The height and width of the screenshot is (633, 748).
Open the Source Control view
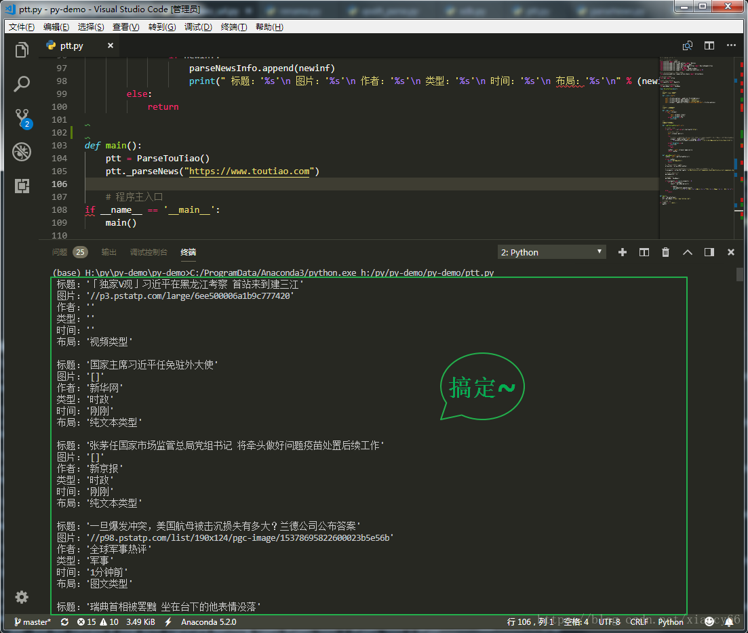tap(22, 118)
